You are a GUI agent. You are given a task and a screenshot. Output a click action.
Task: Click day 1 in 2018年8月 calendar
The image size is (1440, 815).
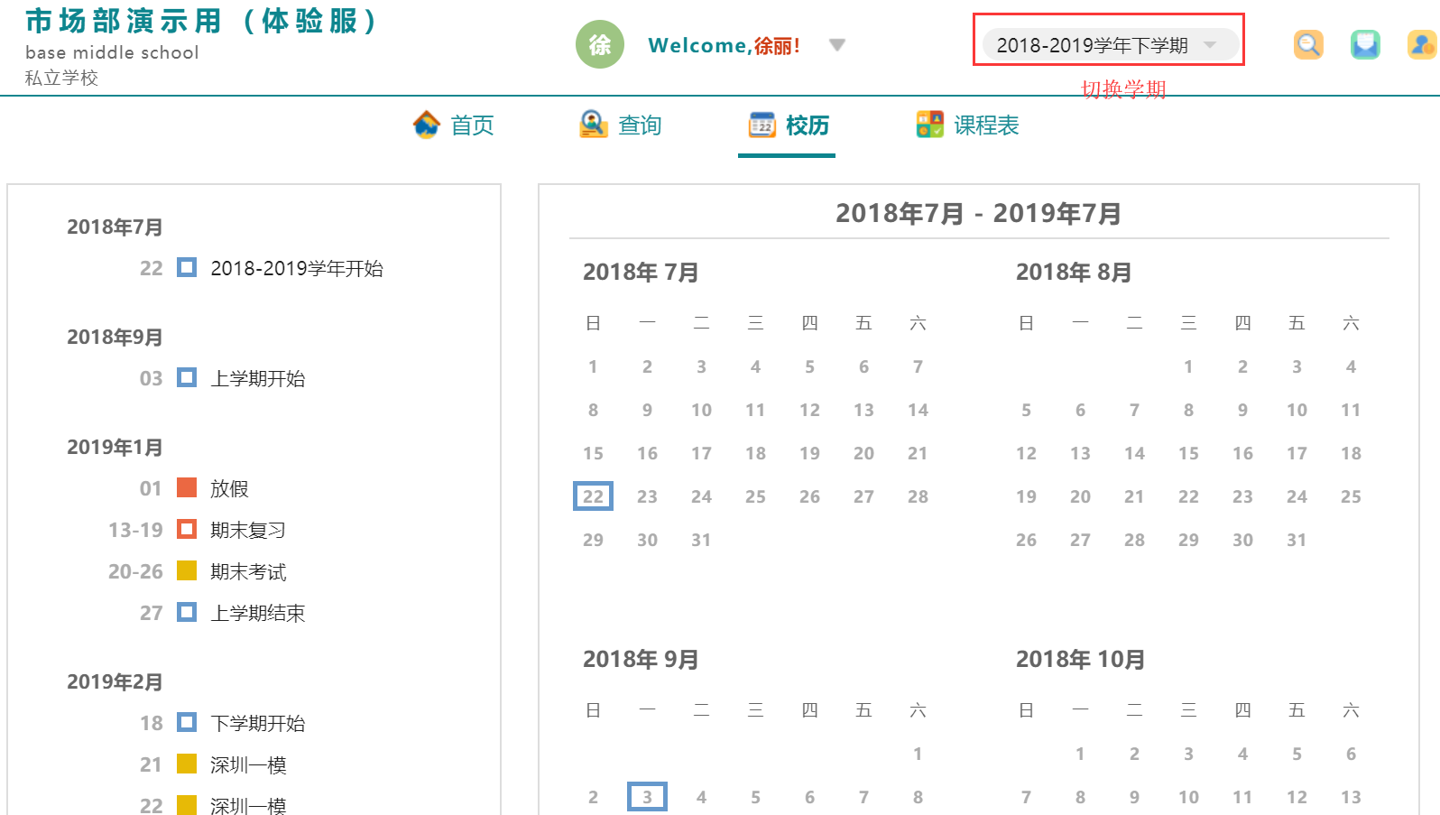coord(1188,366)
